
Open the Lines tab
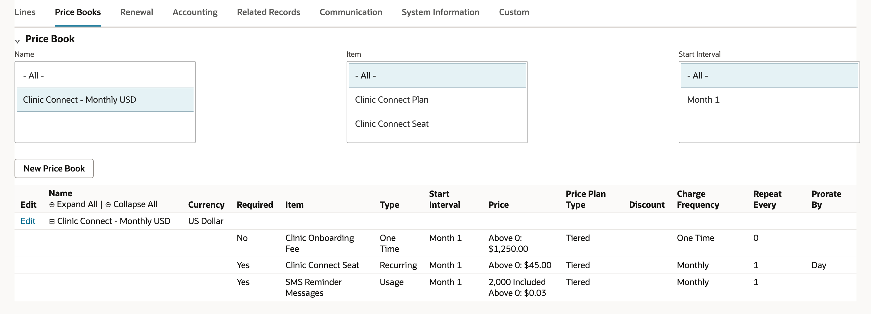(25, 12)
